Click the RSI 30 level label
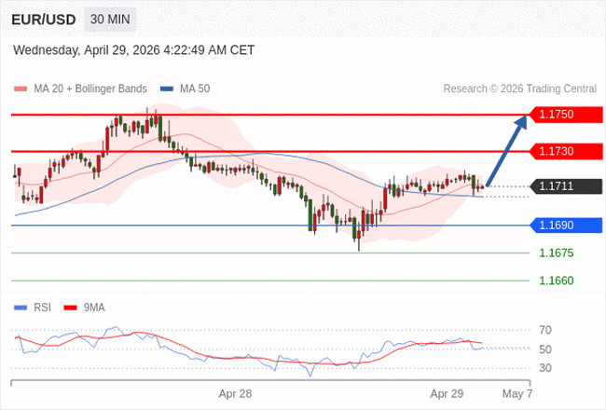Screen dimensions: 606x411 [545, 368]
